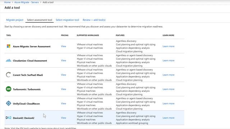Screen dimensions: 230x129
Task: Click Learn more for UnifyCloud: CloudRecon
Action: 169,104
